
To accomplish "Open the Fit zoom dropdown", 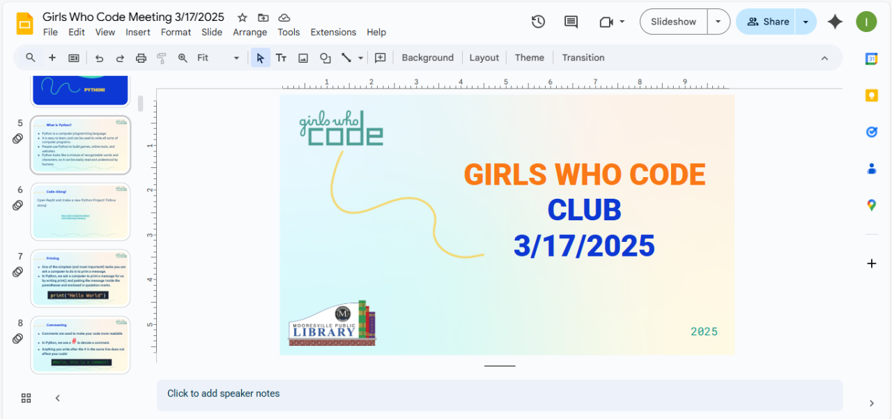I will [219, 58].
